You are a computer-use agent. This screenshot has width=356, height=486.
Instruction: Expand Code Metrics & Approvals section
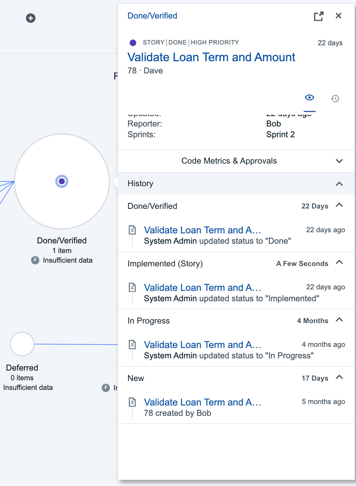click(x=236, y=161)
